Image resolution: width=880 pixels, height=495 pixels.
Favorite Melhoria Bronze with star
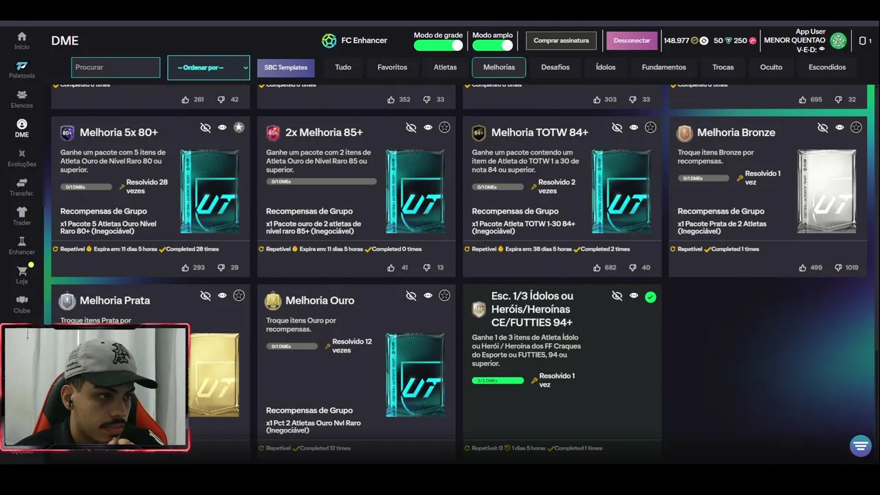coord(856,127)
